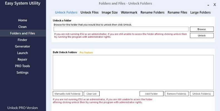Open the Settings section

tap(23, 72)
